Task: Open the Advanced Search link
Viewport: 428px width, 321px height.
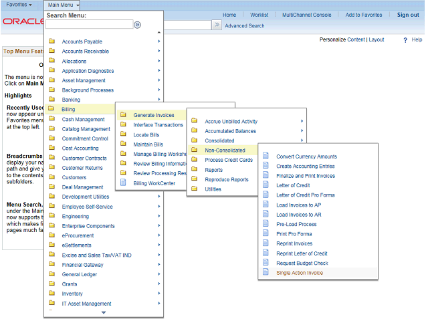Action: (244, 26)
